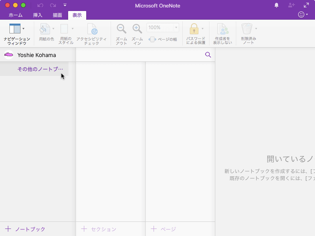Expand the Navigation Window dropdown arrow
315x236 pixels.
click(x=24, y=29)
